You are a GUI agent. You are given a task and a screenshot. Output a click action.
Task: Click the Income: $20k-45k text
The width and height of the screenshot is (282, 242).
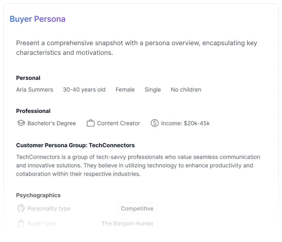[x=185, y=123]
